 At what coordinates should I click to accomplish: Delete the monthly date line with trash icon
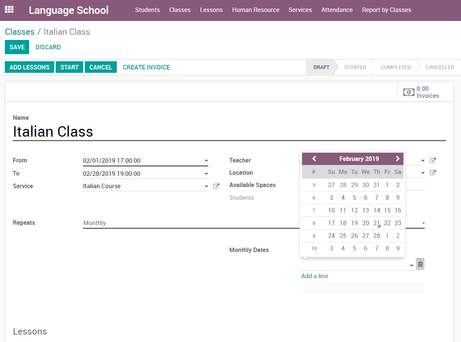click(420, 264)
